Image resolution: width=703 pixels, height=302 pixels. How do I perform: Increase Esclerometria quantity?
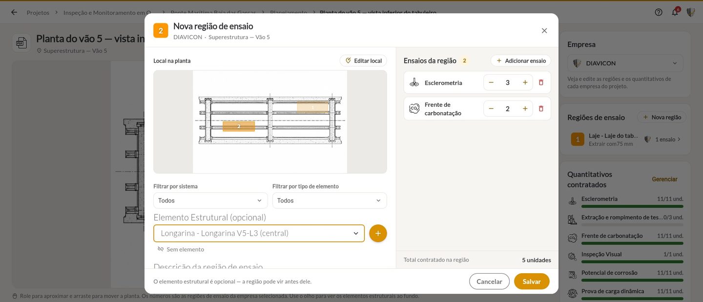(525, 82)
